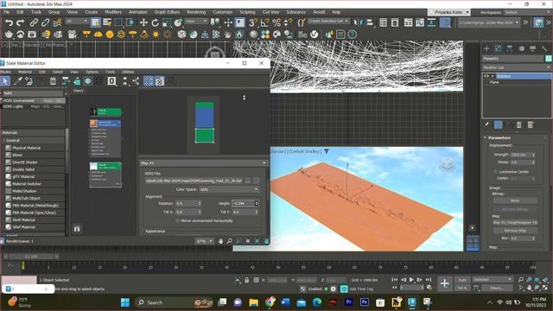Open the reference coordinate system View dropdown

[x=196, y=22]
